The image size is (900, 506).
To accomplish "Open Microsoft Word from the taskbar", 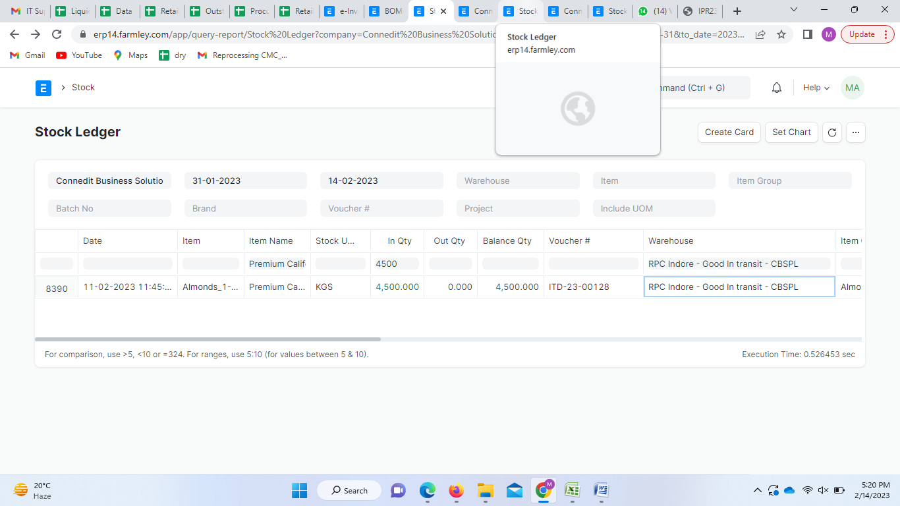I will 600,490.
